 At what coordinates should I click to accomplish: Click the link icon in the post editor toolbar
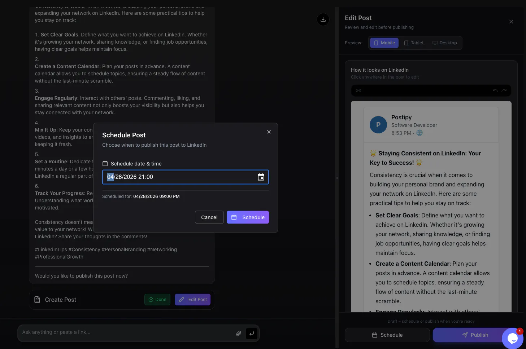[358, 90]
